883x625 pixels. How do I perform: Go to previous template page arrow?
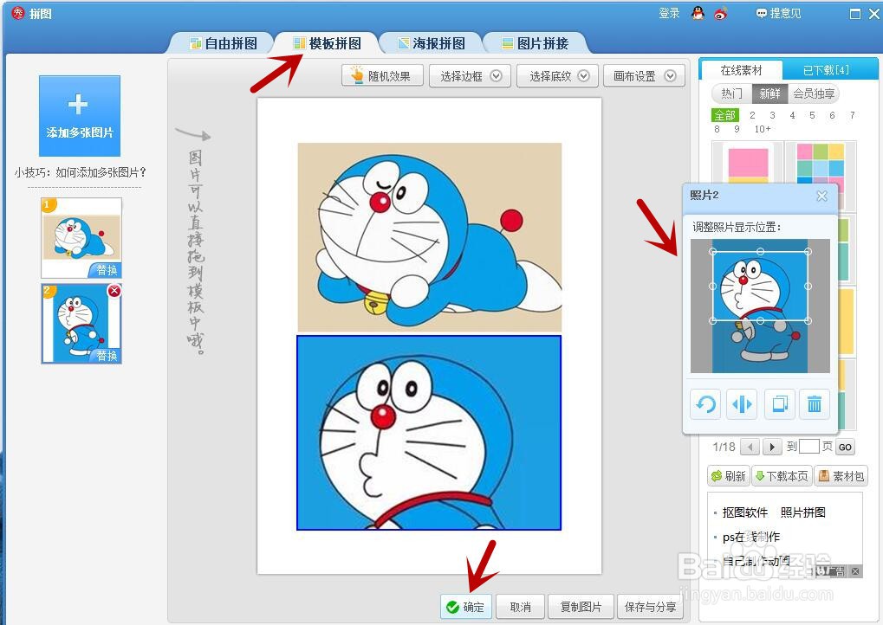(x=750, y=448)
